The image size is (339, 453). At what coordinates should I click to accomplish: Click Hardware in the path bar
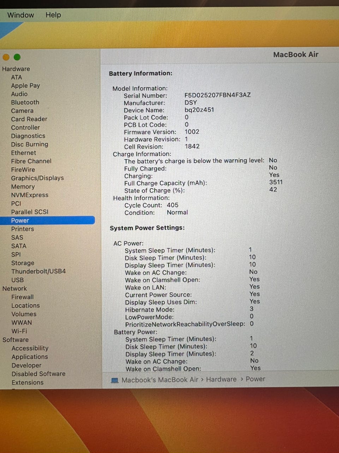221,379
